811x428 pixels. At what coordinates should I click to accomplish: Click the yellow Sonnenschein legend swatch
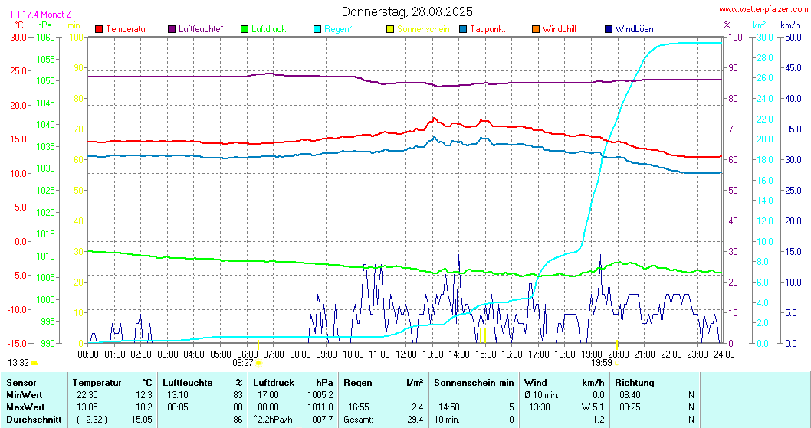click(x=390, y=29)
